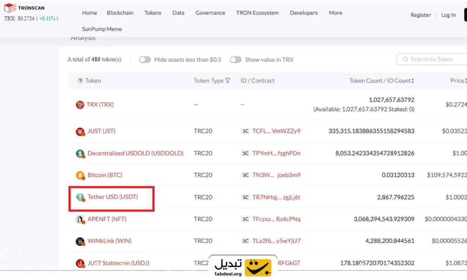Click the JUST (JST) token icon
The image size is (467, 280).
80,131
